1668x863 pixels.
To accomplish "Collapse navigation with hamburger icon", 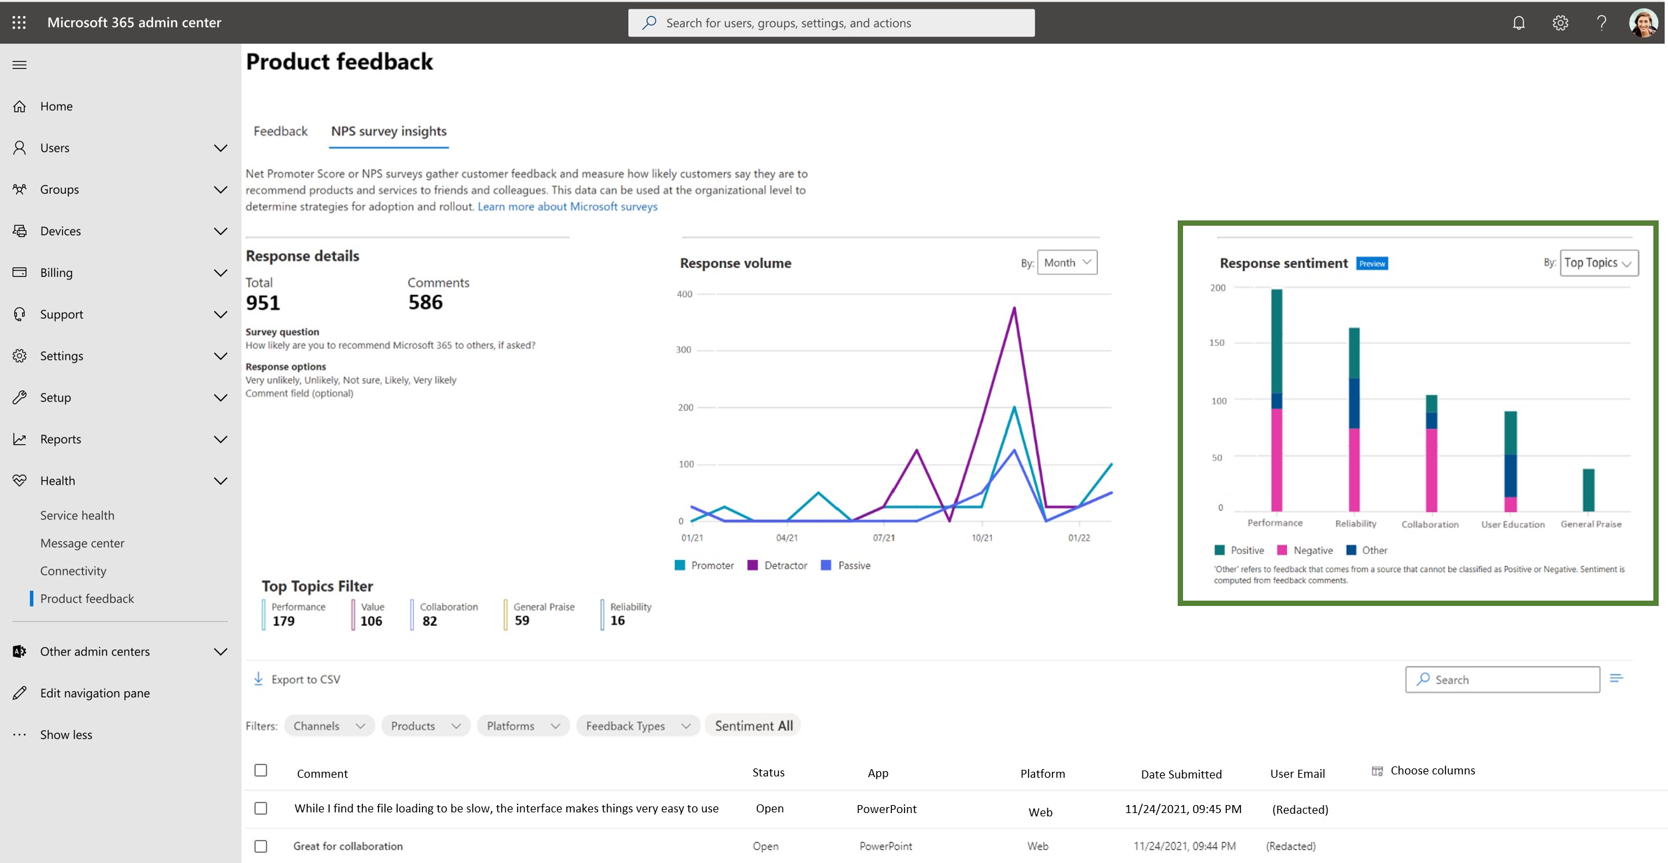I will tap(19, 65).
